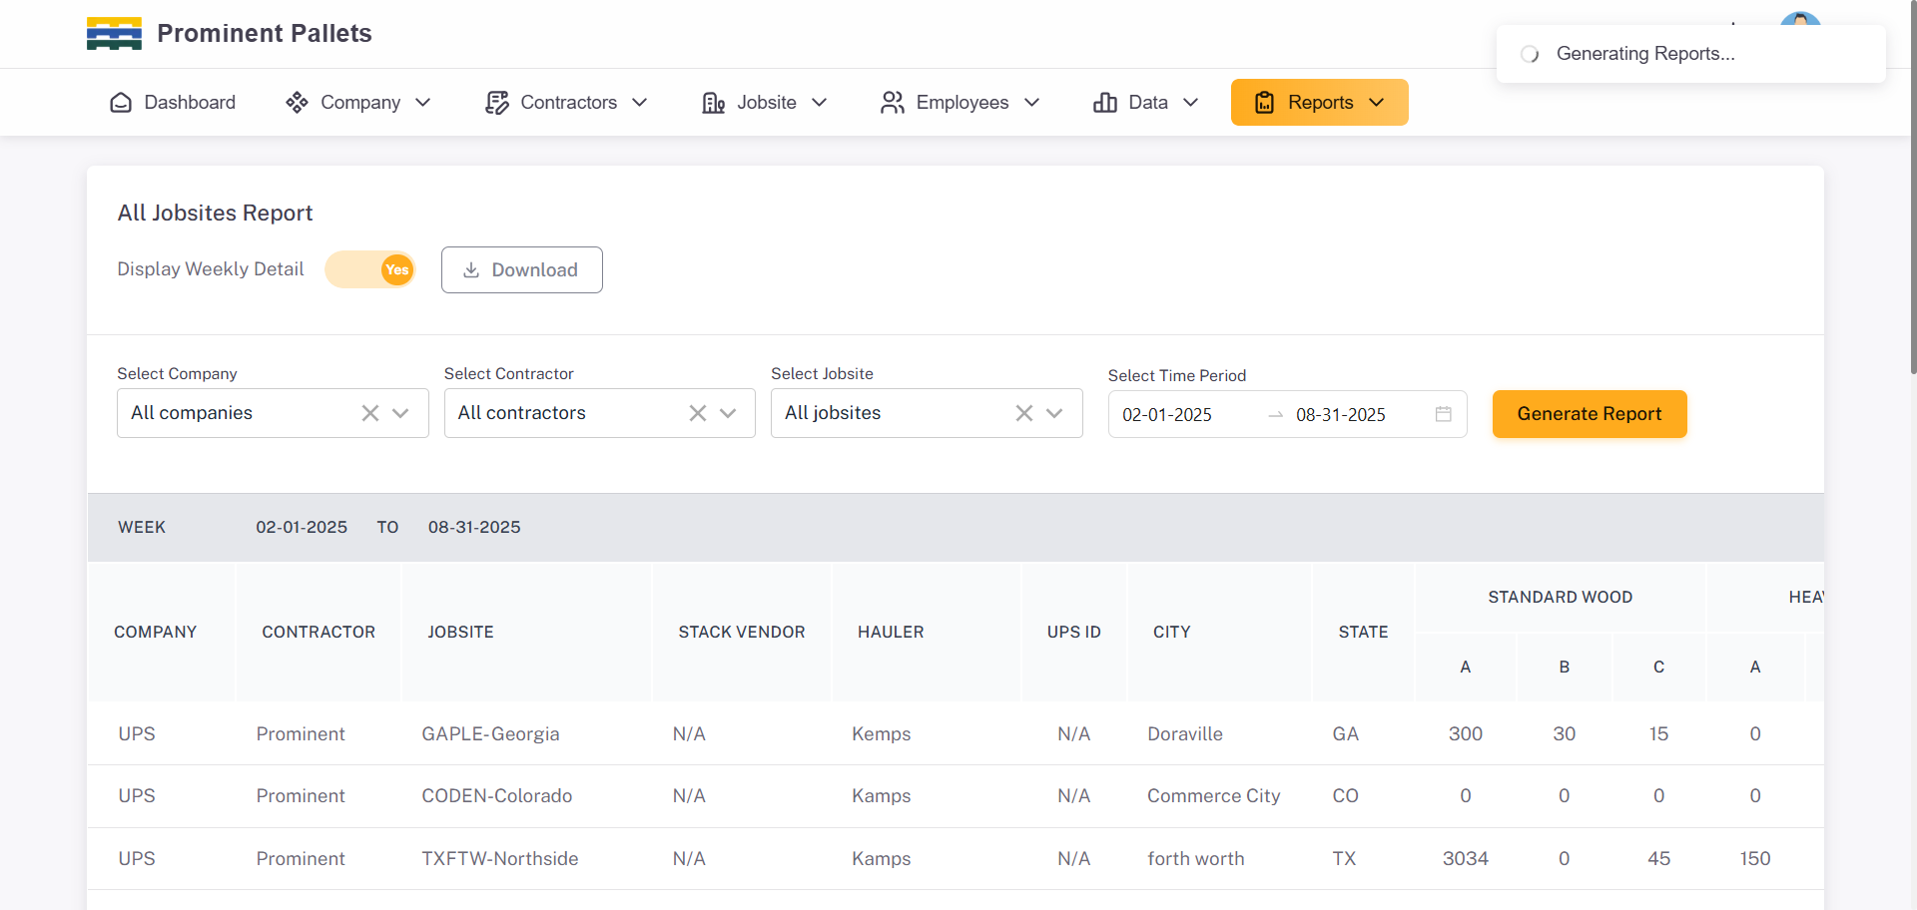Click the Dashboard home icon
The width and height of the screenshot is (1917, 910).
pyautogui.click(x=121, y=103)
